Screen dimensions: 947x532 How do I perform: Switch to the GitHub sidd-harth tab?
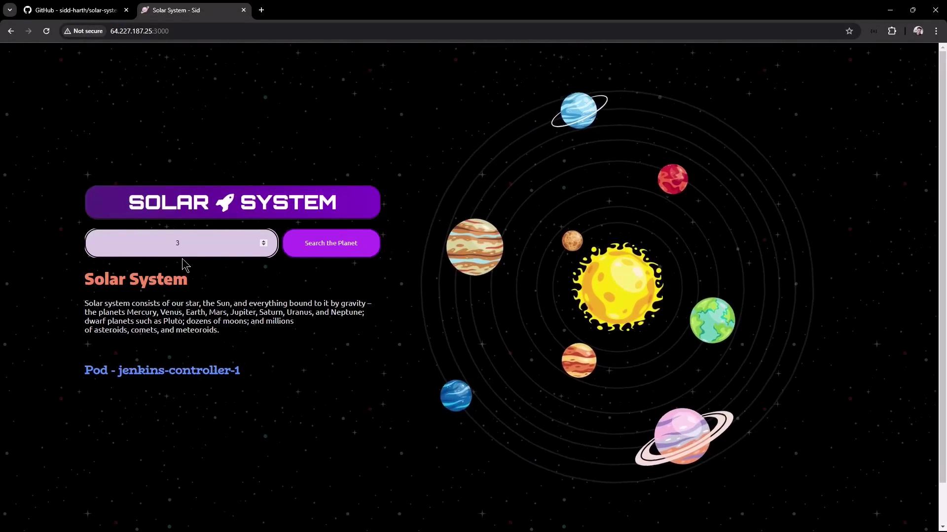[76, 10]
